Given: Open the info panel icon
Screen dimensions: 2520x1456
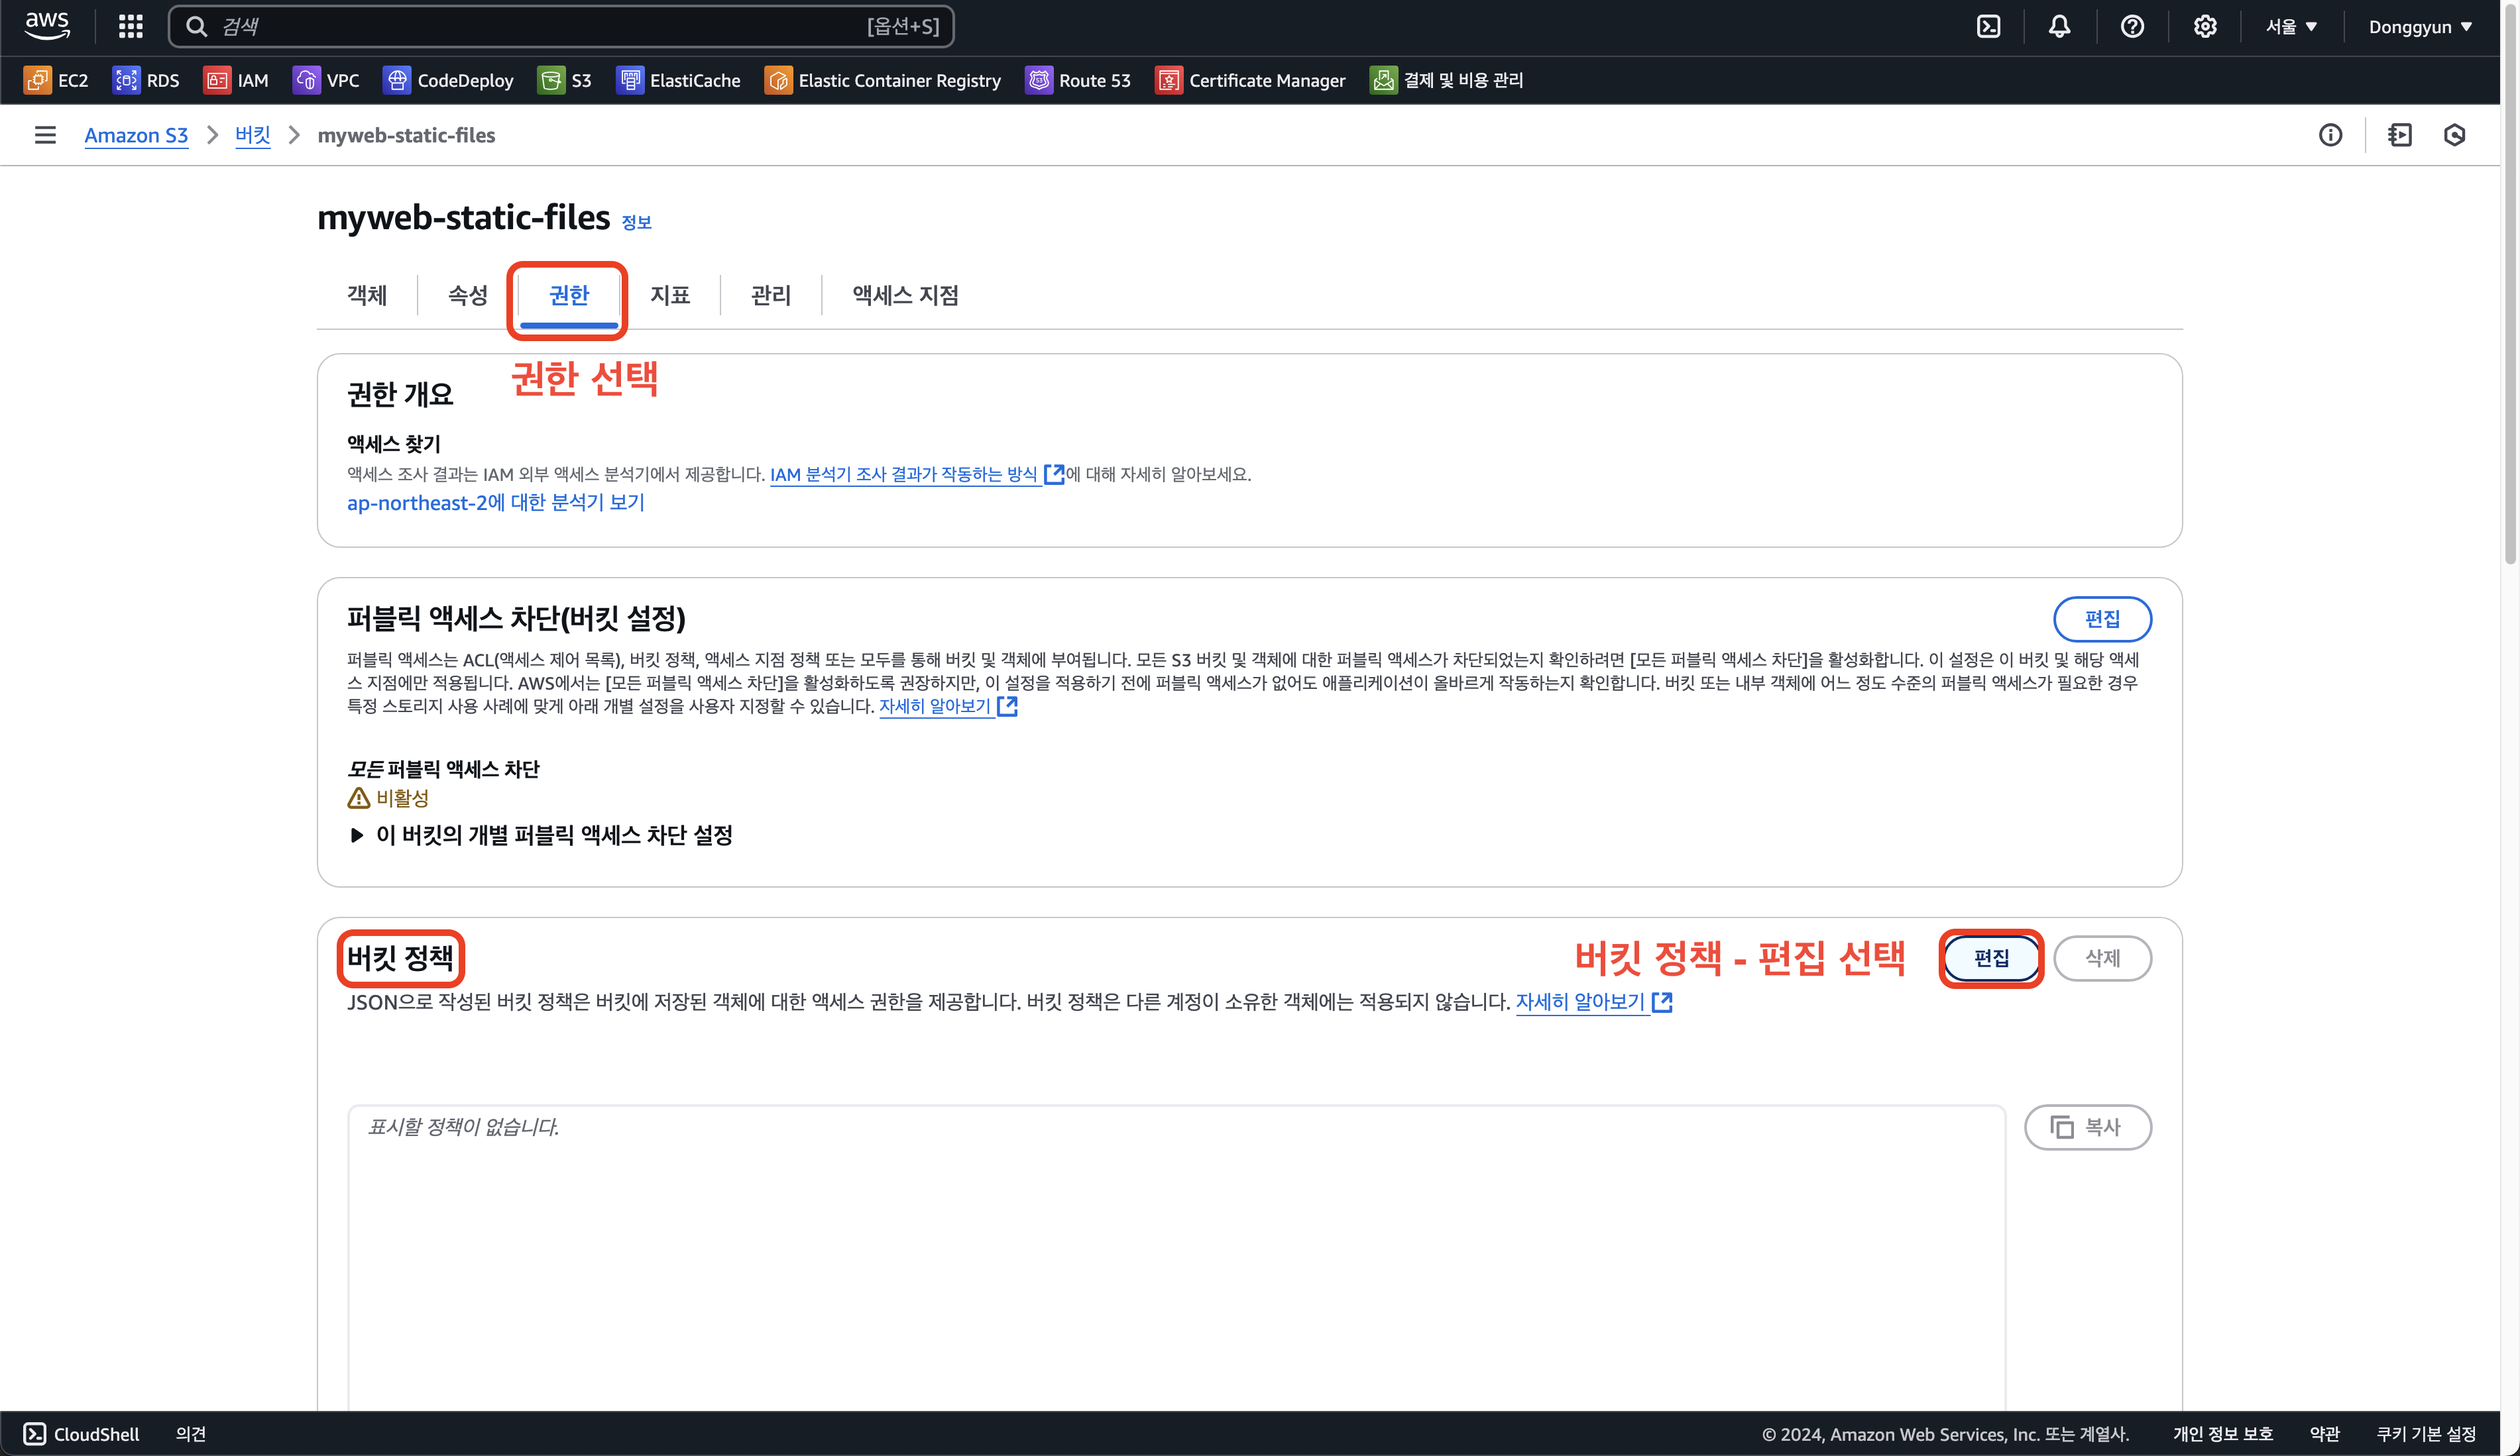Looking at the screenshot, I should (2330, 135).
